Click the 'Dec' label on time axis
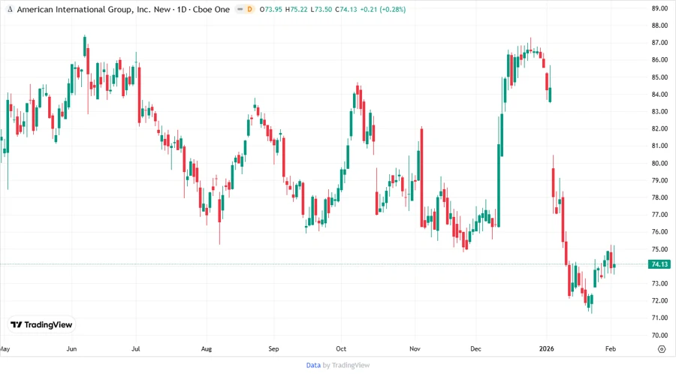The image size is (676, 374). tap(475, 349)
